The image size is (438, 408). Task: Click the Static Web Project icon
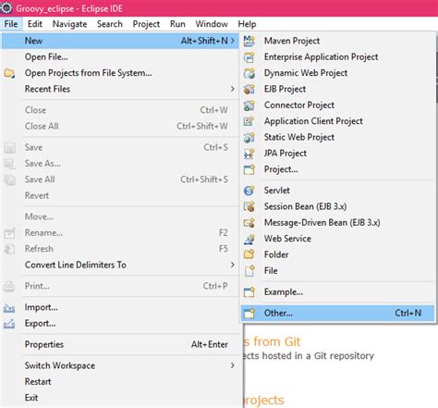249,137
